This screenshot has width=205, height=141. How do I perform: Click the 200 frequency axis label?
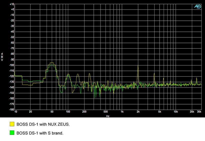pyautogui.click(x=84, y=112)
